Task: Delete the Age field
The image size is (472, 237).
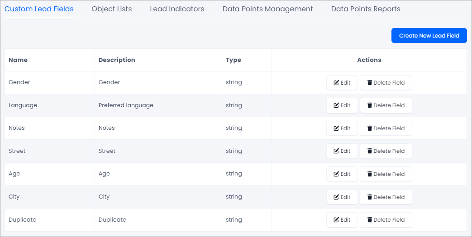Action: coord(386,174)
